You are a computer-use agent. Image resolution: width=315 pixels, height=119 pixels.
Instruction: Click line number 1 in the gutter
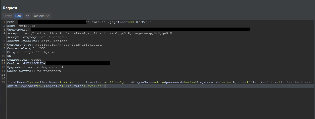[4, 22]
